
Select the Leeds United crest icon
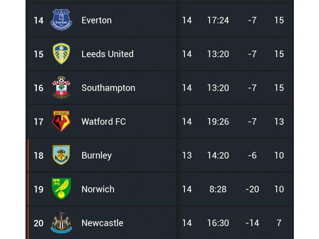tap(61, 54)
